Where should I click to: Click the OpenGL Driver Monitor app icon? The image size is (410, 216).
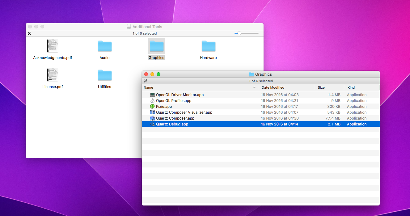coord(152,95)
